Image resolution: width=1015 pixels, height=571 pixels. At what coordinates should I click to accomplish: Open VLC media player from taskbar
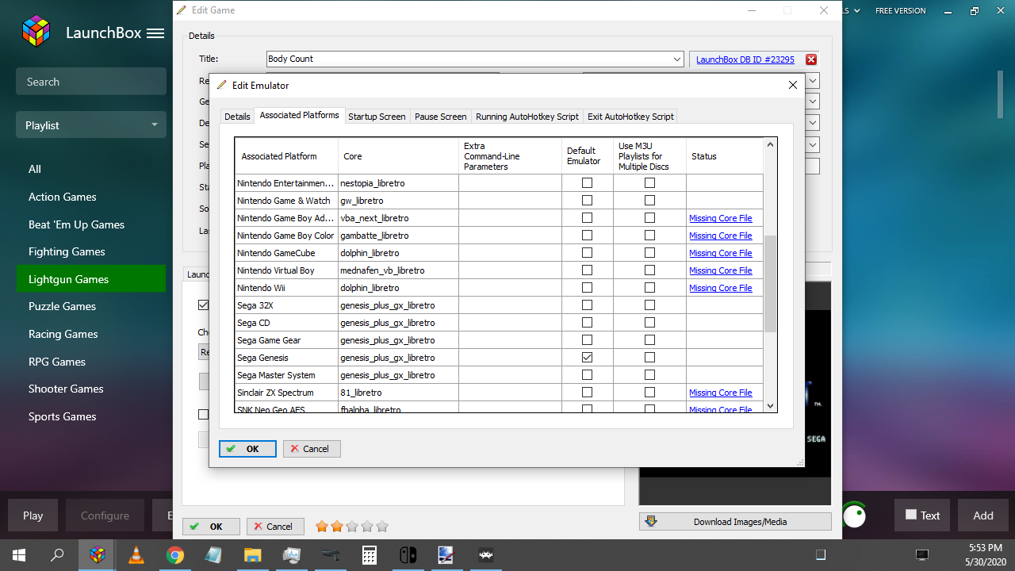click(136, 555)
